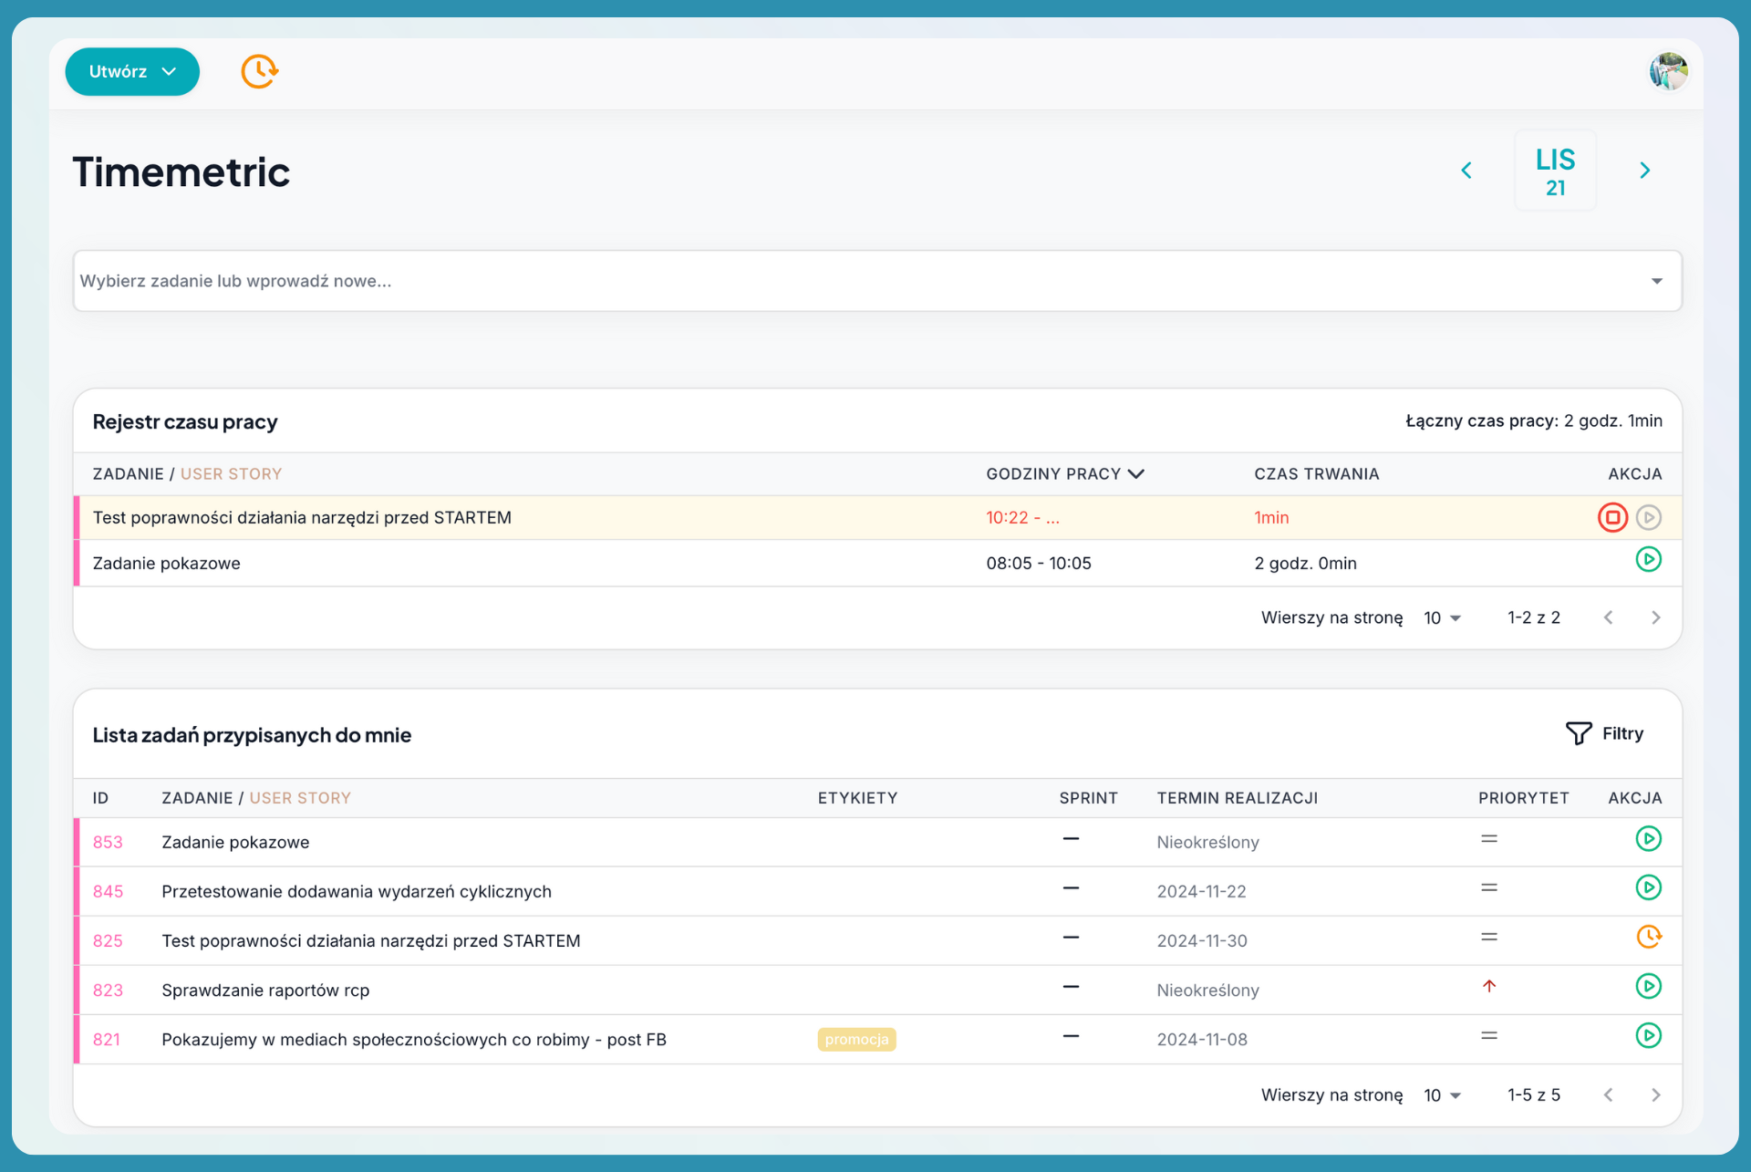Stop the running timer for STARTEM test
1751x1172 pixels.
pos(1611,517)
